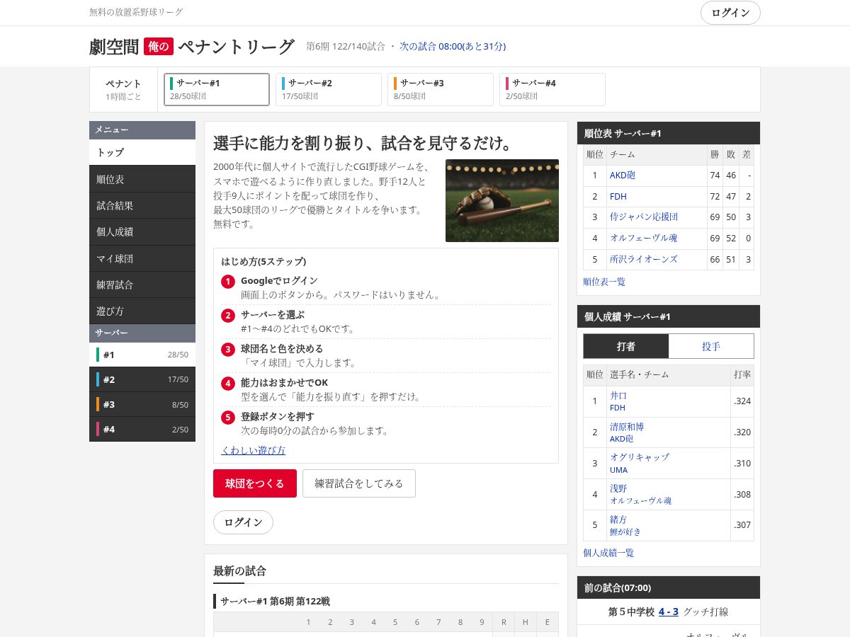Open 個人成績 in the sidebar menu

(142, 231)
